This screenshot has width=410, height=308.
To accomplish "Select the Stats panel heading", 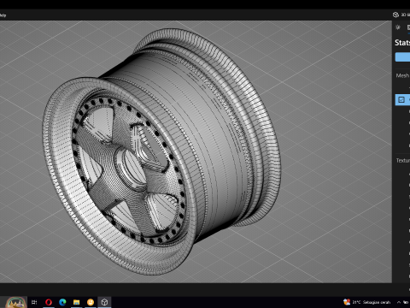I will point(402,43).
